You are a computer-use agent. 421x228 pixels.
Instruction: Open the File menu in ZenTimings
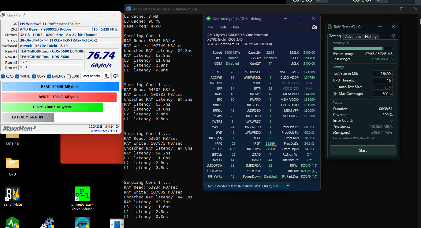pos(210,27)
